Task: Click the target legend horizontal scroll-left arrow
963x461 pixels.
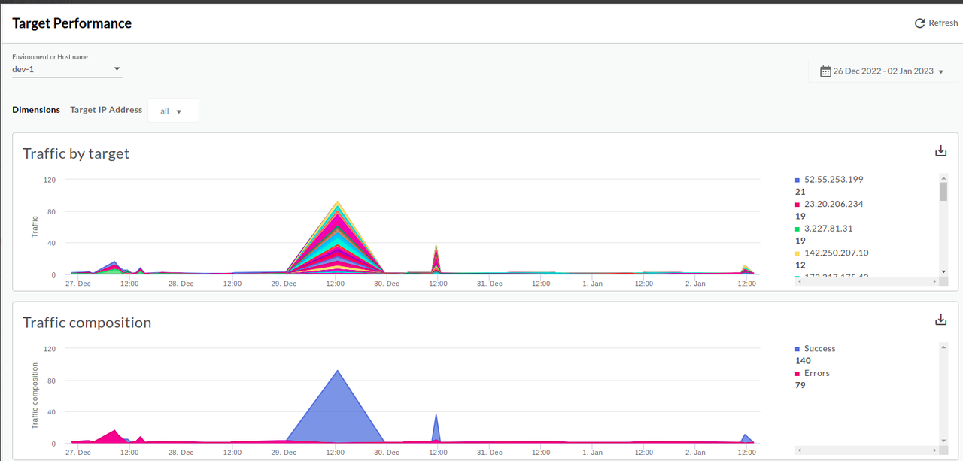Action: pyautogui.click(x=799, y=281)
